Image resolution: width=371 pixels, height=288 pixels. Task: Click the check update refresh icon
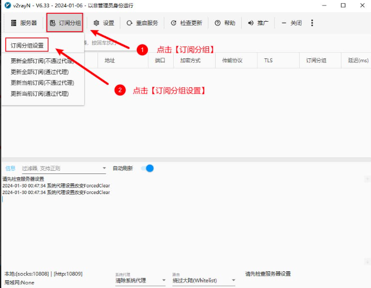point(173,23)
